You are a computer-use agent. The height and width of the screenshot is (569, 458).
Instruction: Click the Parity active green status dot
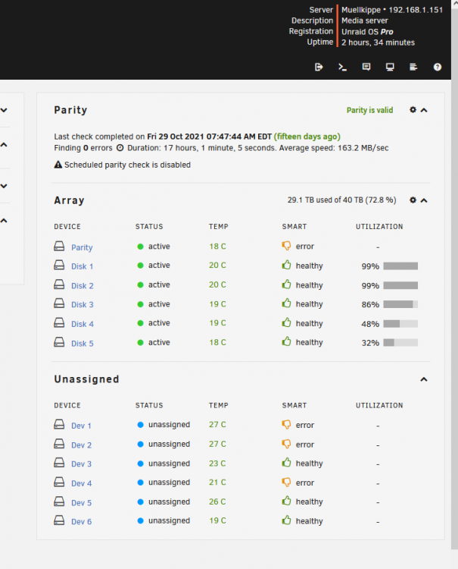coord(141,247)
